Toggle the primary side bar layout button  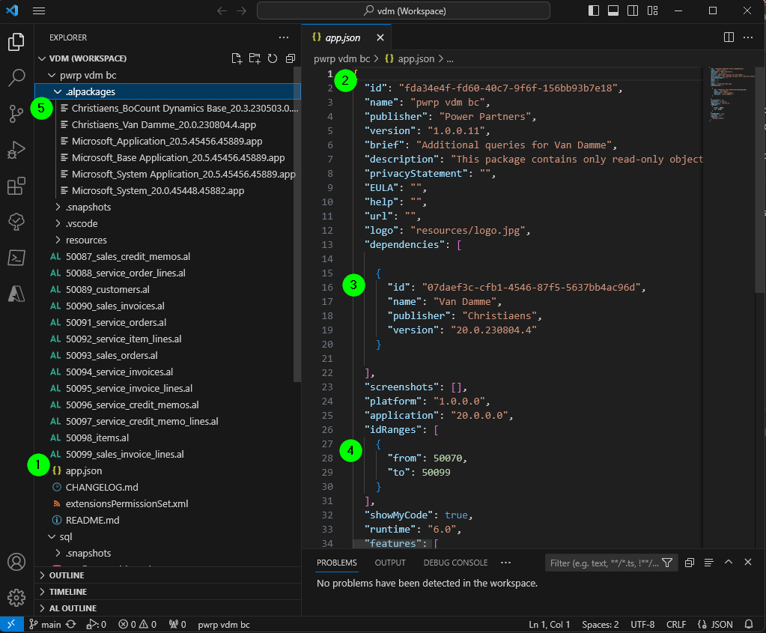tap(594, 10)
